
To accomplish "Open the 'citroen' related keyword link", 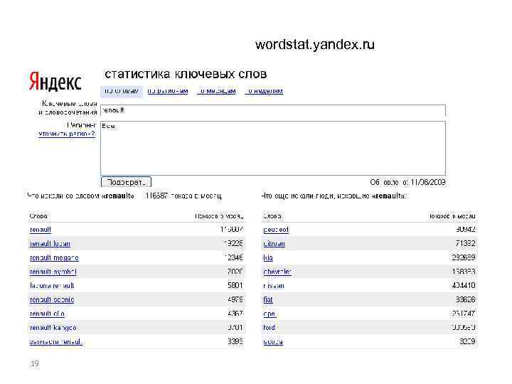I will pyautogui.click(x=274, y=244).
